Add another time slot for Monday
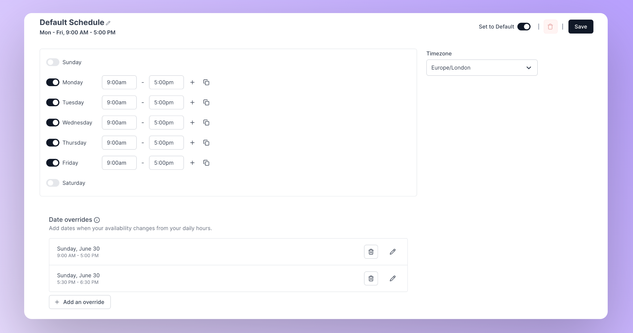Viewport: 633px width, 333px height. pyautogui.click(x=192, y=82)
